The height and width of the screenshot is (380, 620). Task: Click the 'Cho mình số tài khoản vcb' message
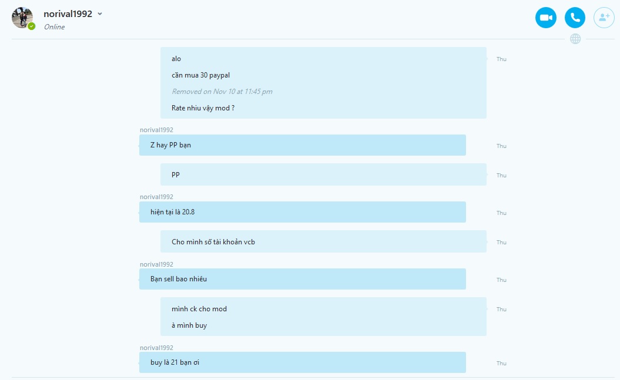click(323, 242)
